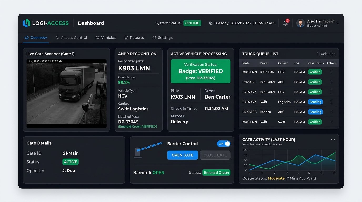
Task: Click the CLOSE GATE button
Action: [215, 155]
